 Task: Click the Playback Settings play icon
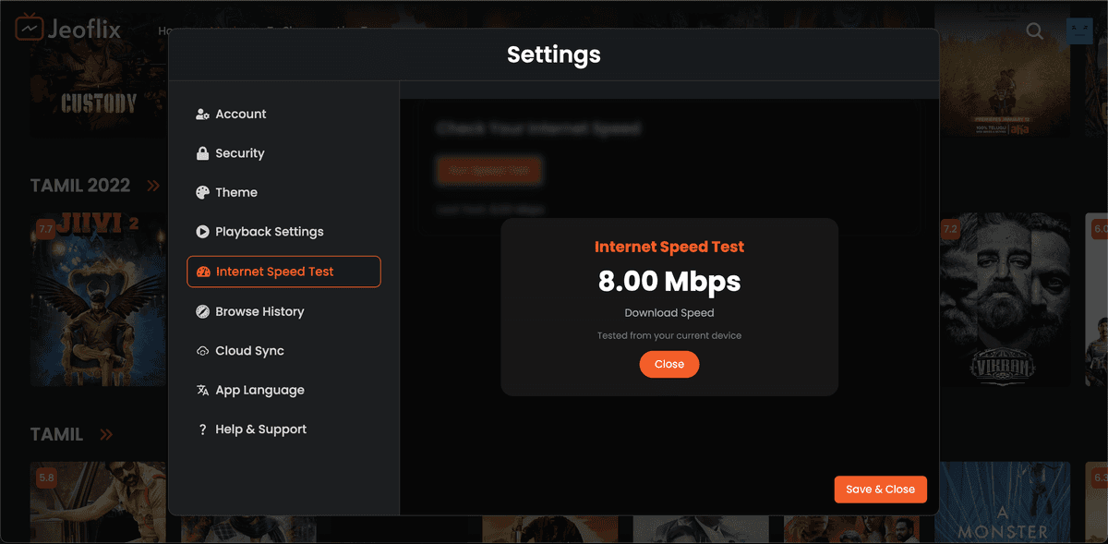point(201,232)
